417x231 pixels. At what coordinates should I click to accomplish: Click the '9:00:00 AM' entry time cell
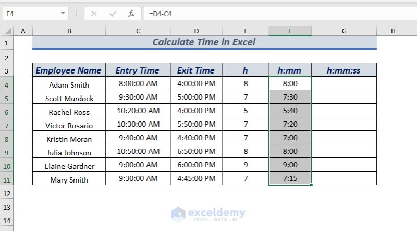(x=138, y=165)
